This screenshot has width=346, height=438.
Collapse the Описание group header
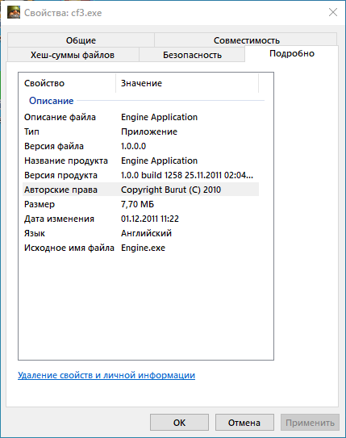[51, 101]
